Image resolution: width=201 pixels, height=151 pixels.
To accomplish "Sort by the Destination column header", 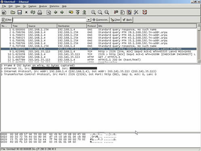I will [x=72, y=26].
